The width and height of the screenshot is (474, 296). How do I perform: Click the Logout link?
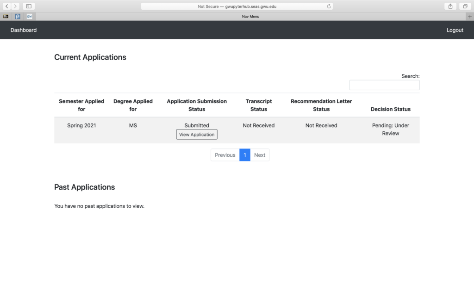click(x=455, y=30)
